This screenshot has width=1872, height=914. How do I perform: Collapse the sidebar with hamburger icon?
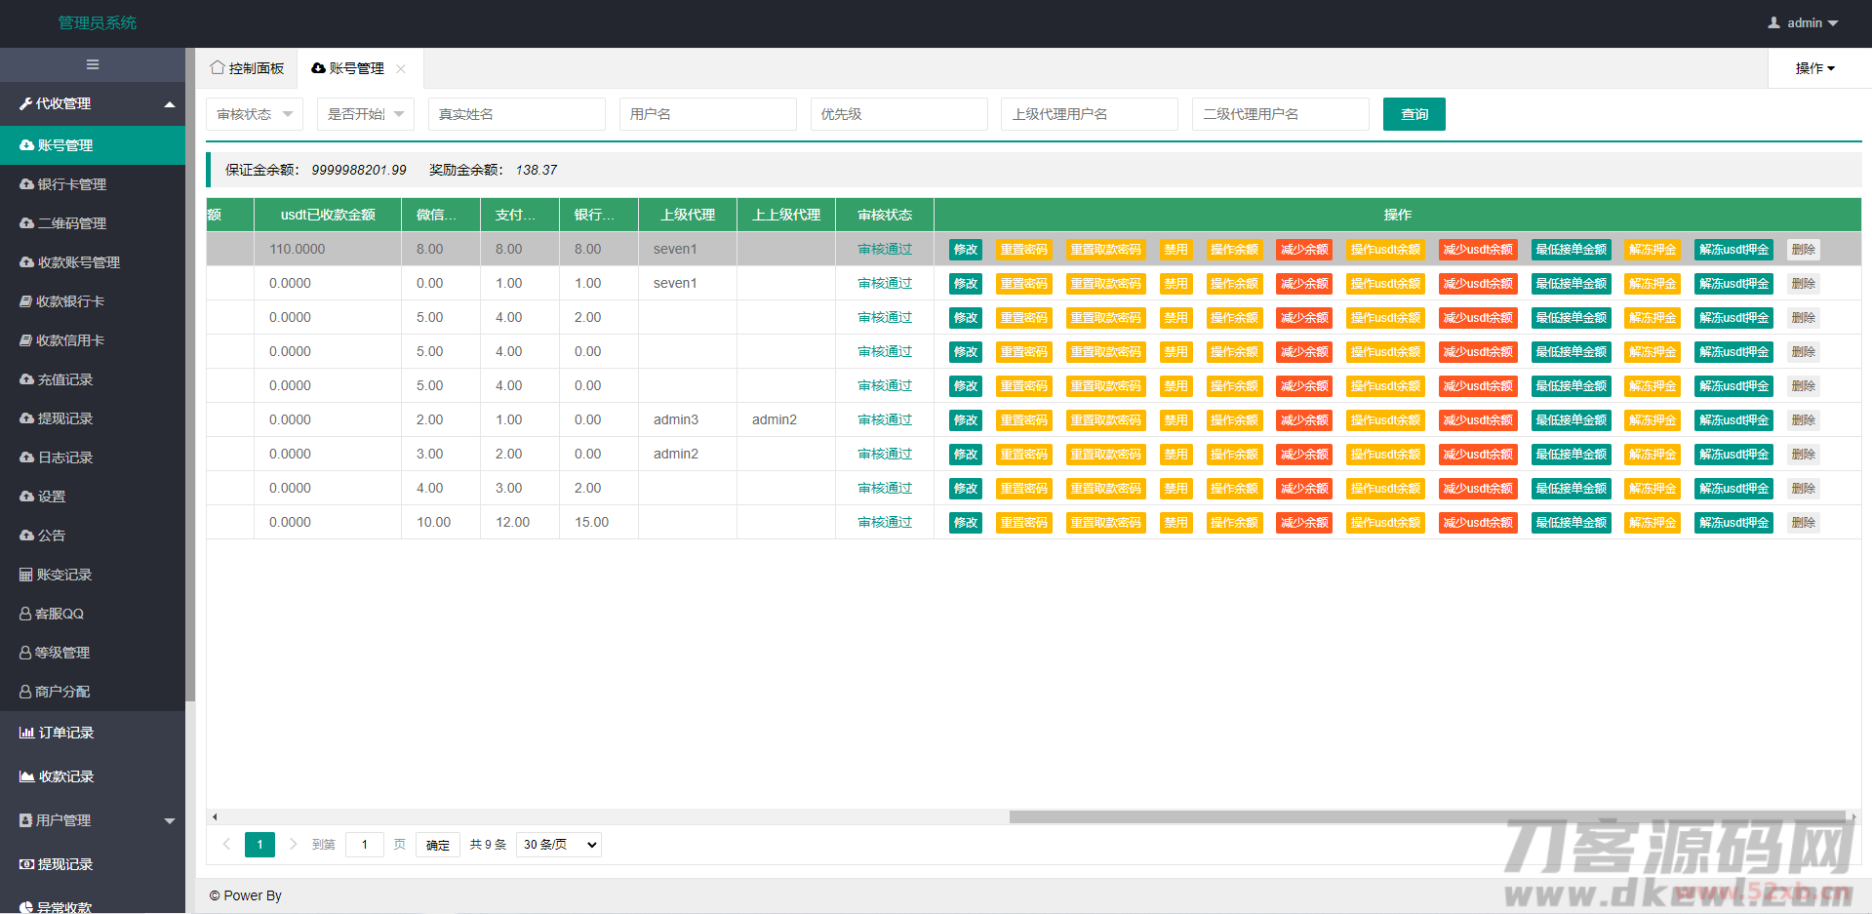point(93,64)
